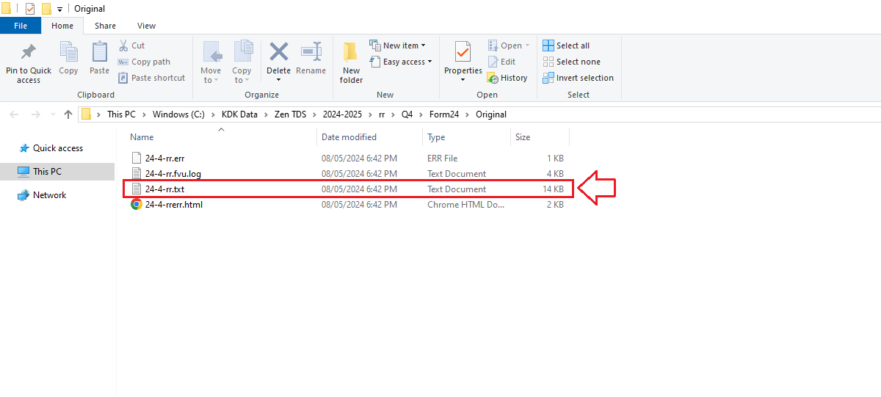881x397 pixels.
Task: Click the Back navigation arrow
Action: pyautogui.click(x=15, y=114)
